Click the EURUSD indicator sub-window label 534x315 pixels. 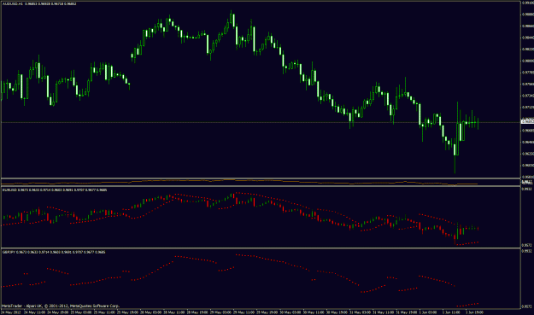point(55,190)
